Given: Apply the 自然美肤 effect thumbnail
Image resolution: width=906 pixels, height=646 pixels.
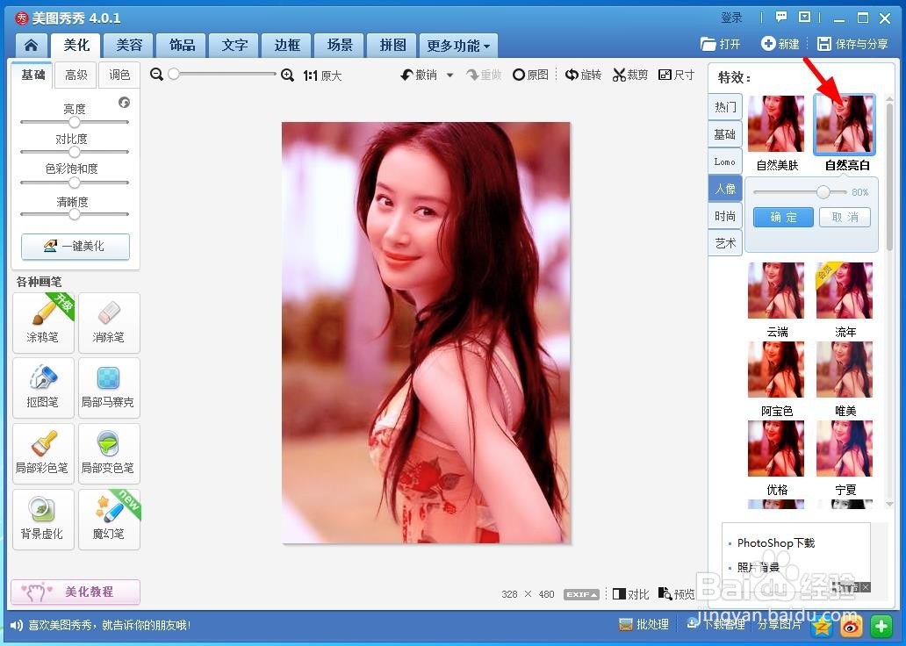Looking at the screenshot, I should coord(776,125).
